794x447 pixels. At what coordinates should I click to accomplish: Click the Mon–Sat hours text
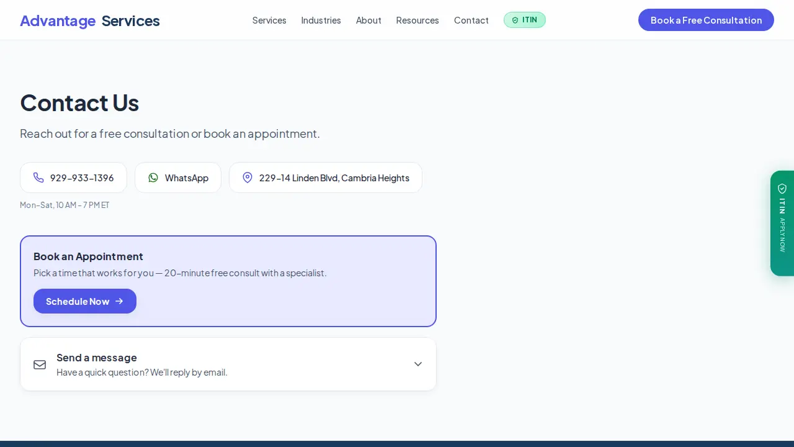[x=65, y=205]
